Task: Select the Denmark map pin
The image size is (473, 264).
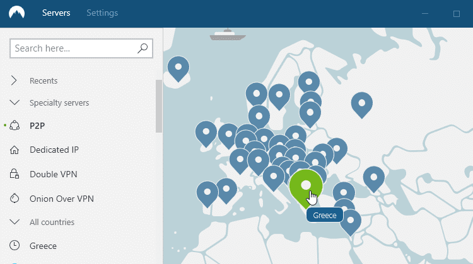Action: tap(259, 118)
